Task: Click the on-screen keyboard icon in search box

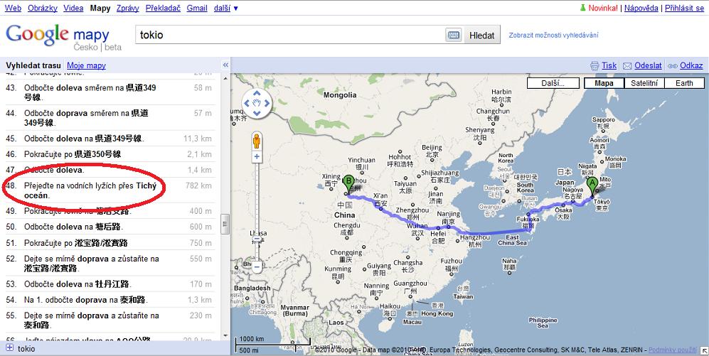Action: pyautogui.click(x=452, y=36)
